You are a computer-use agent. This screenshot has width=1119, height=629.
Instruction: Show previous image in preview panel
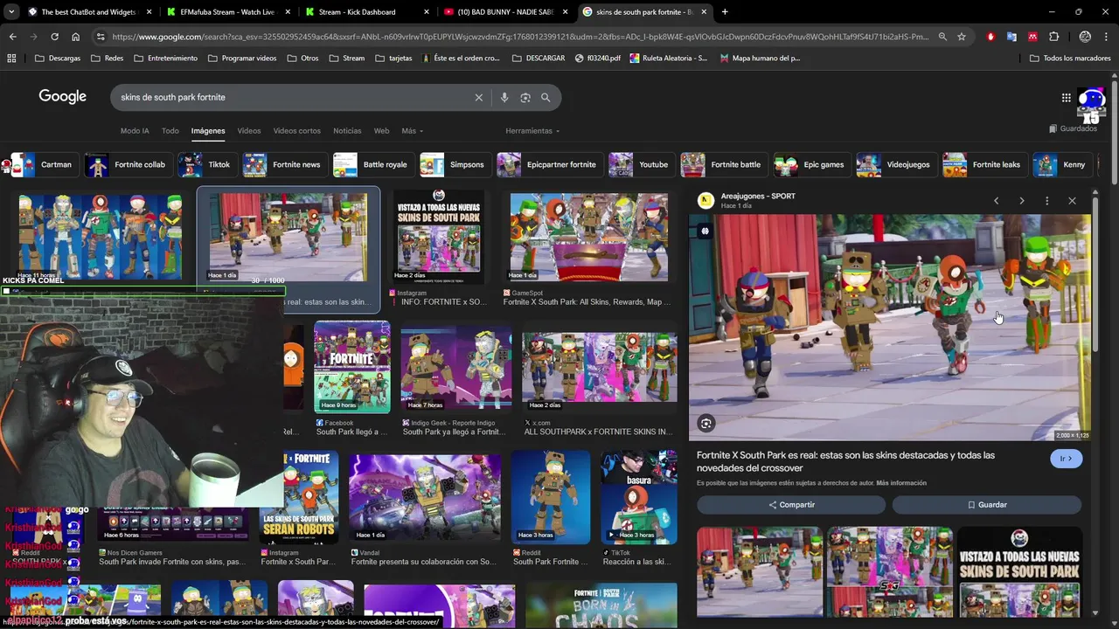pos(996,201)
